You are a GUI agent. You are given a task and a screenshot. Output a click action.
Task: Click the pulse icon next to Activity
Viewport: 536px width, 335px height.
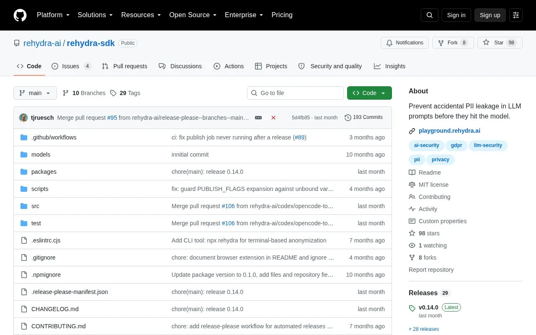click(x=412, y=209)
